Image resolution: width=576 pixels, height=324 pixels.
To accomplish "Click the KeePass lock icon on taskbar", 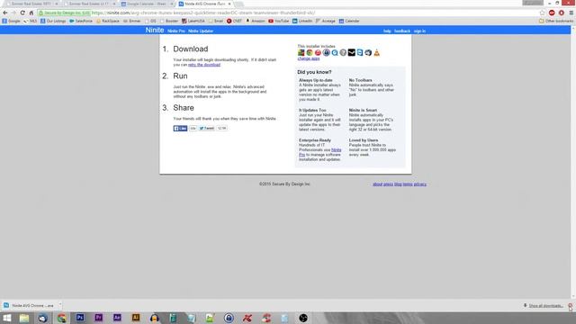I will pos(229,318).
